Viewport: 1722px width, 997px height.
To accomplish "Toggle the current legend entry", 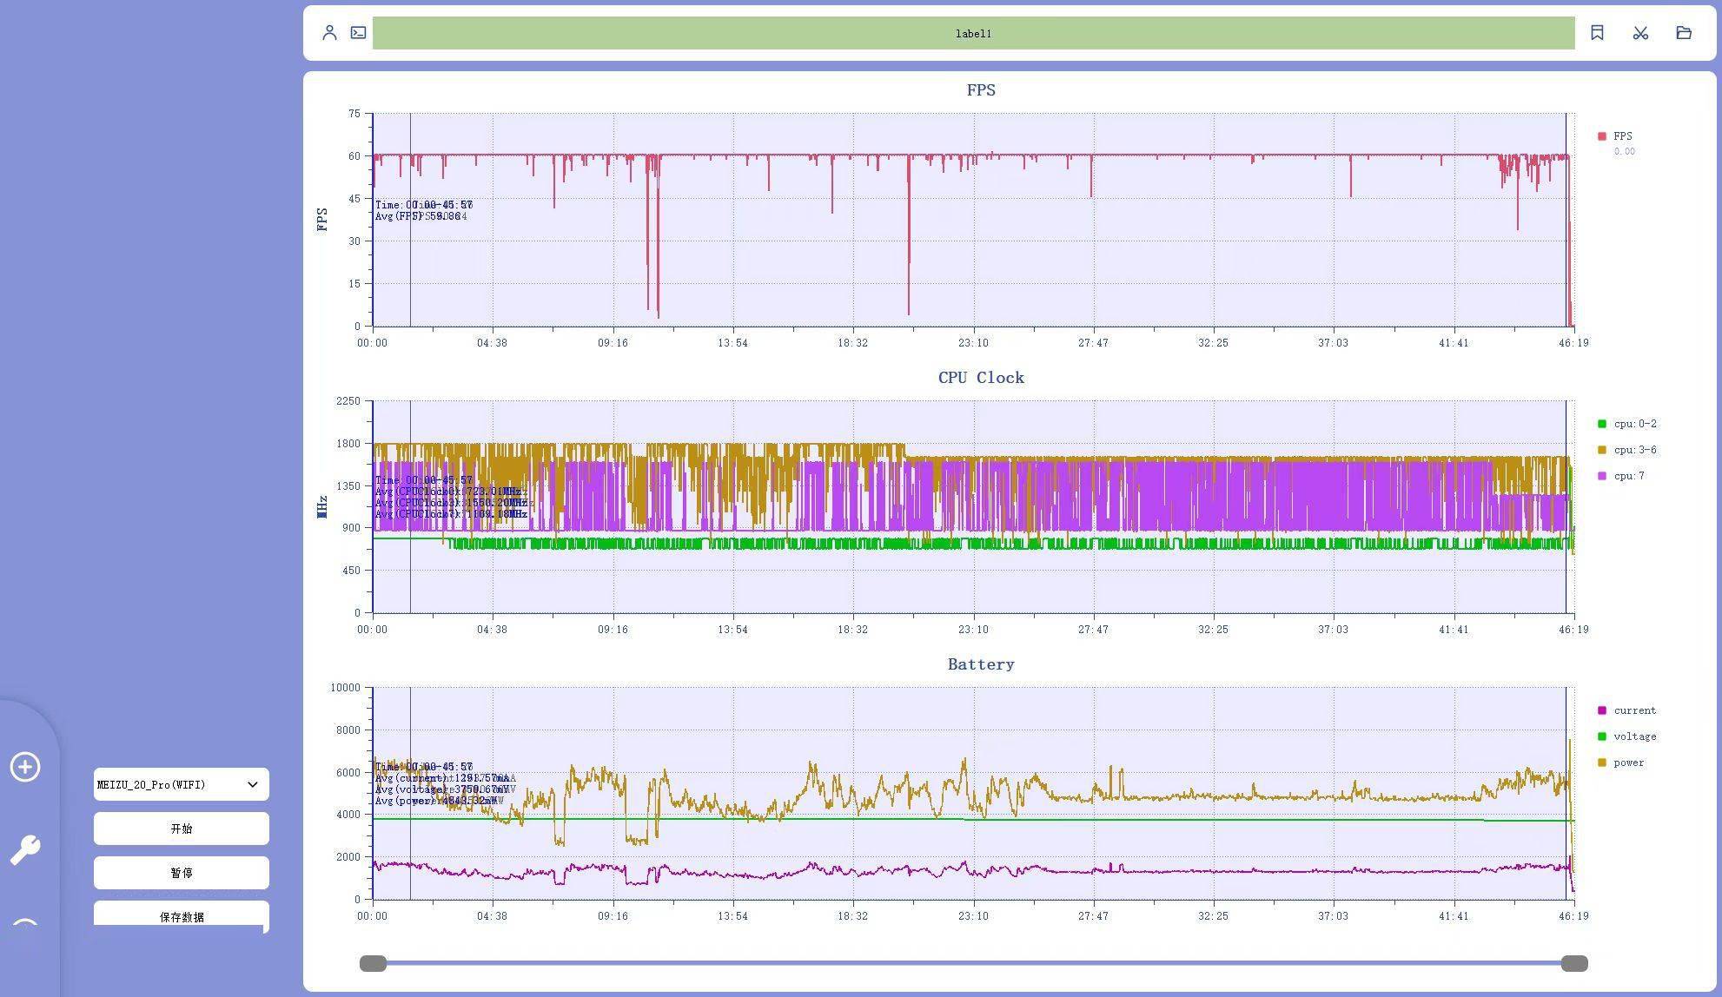I will pyautogui.click(x=1627, y=710).
